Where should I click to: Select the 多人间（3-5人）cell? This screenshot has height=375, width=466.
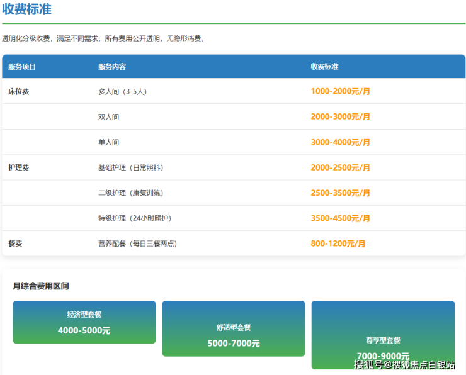click(x=123, y=91)
